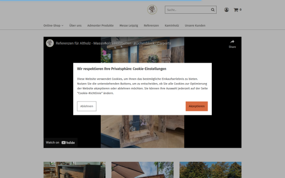285x178 pixels.
Task: Click the wooden bar furniture thumbnail
Action: pyautogui.click(x=75, y=170)
